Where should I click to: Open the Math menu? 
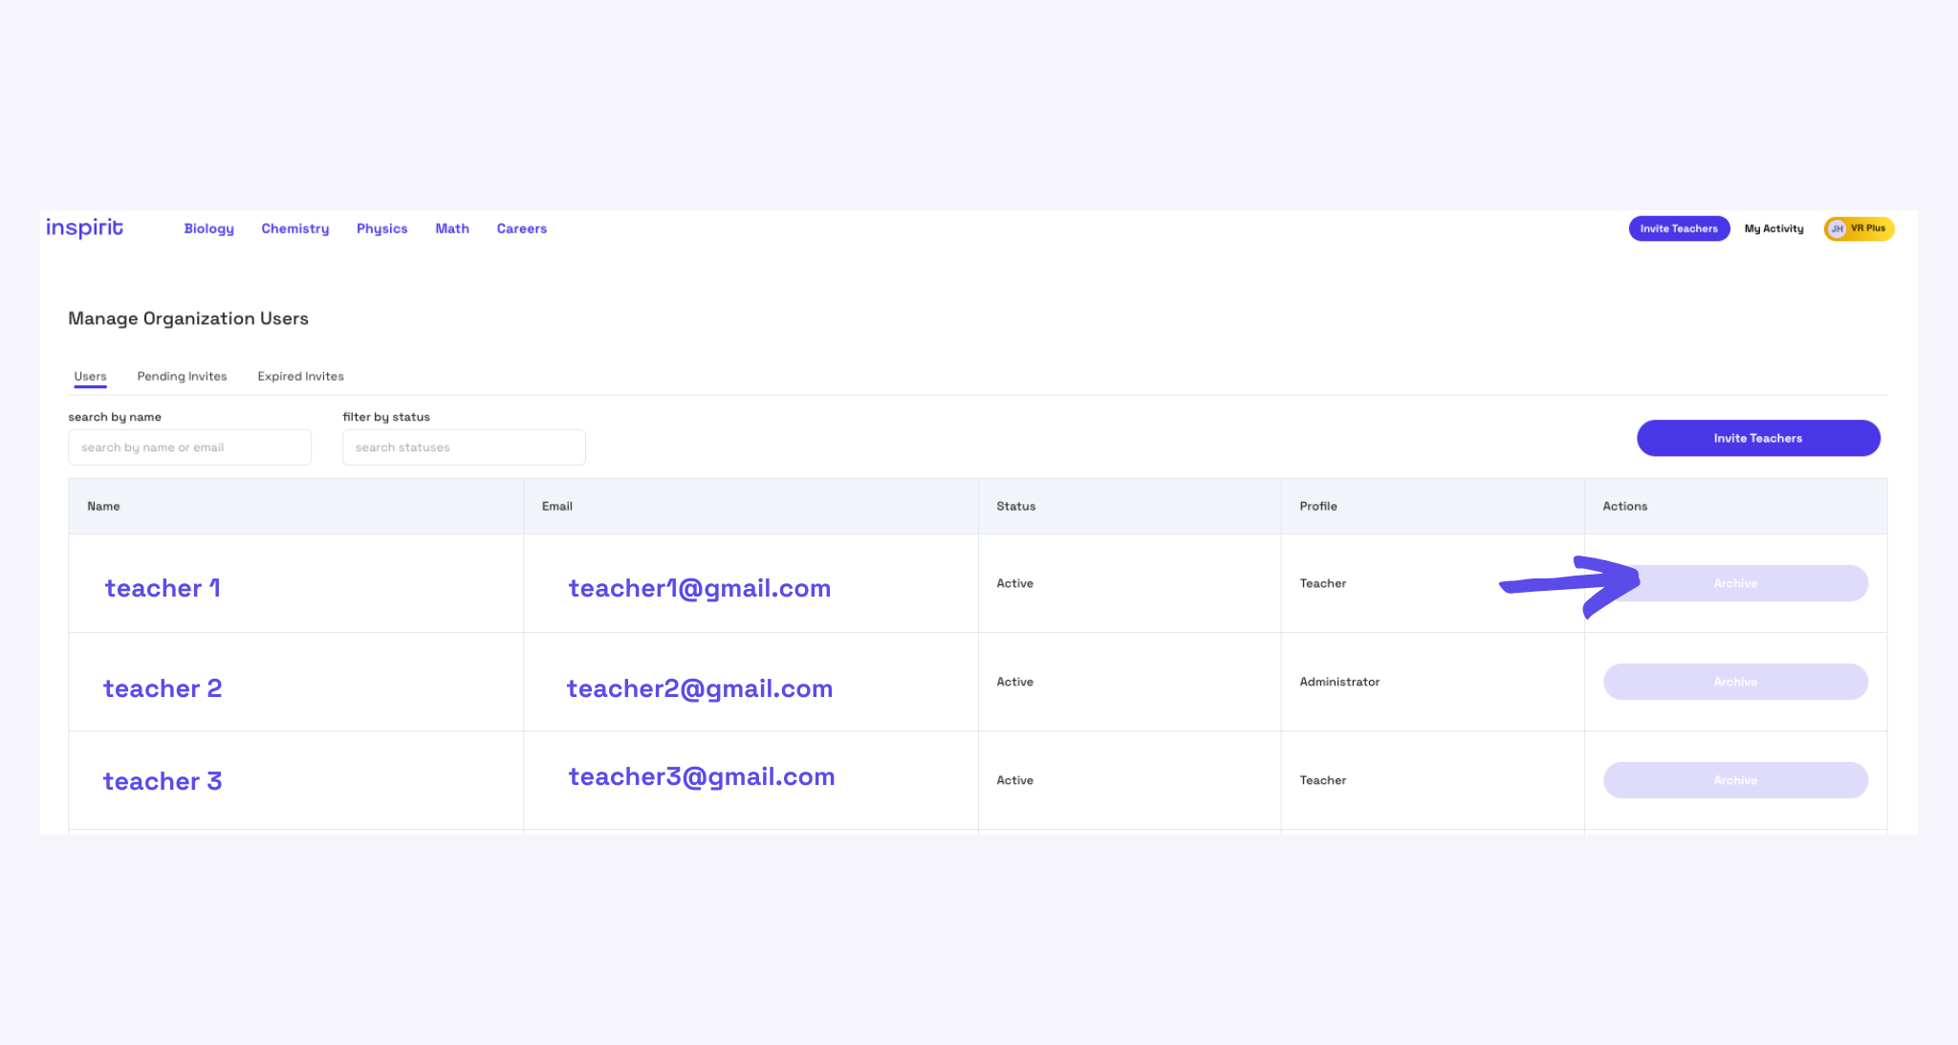452,229
